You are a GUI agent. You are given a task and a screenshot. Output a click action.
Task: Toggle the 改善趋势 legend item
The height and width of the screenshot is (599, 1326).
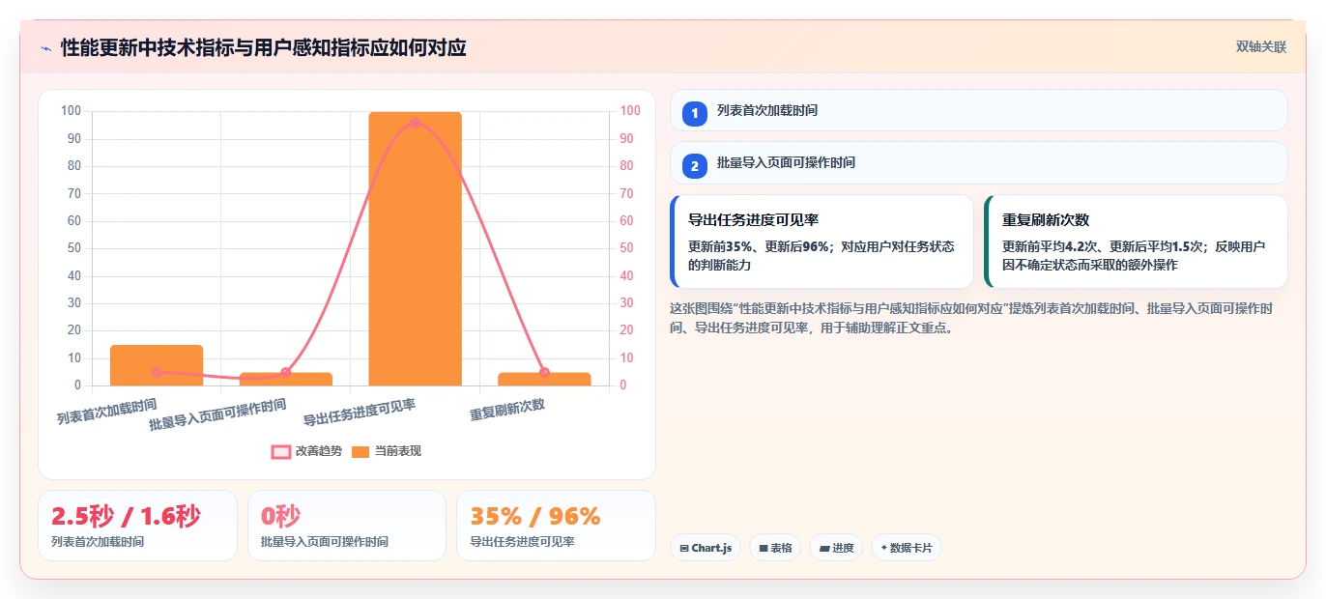[x=307, y=451]
